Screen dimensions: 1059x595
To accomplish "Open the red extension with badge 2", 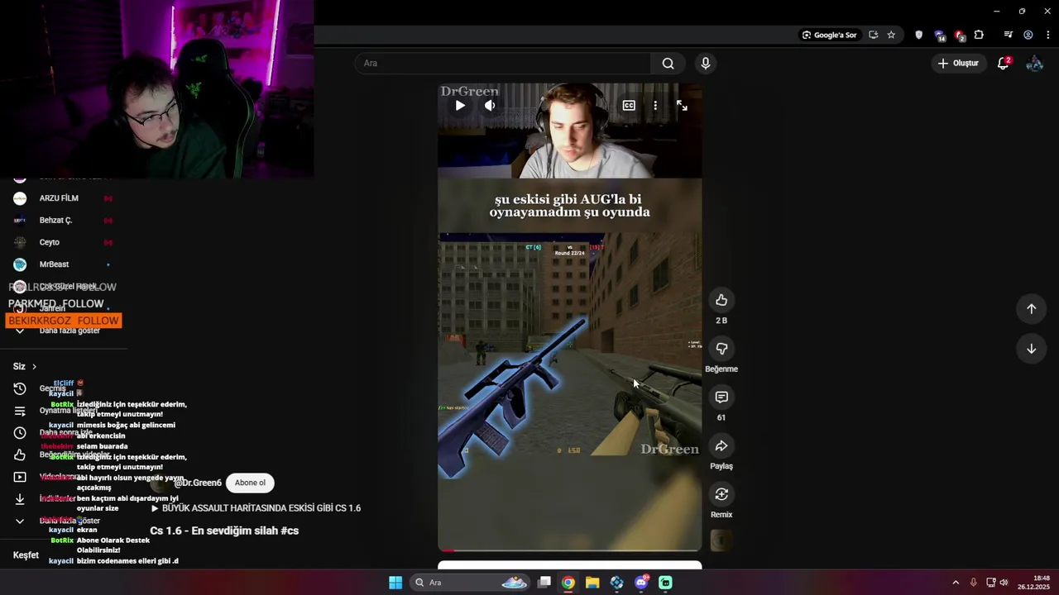I will (x=959, y=36).
